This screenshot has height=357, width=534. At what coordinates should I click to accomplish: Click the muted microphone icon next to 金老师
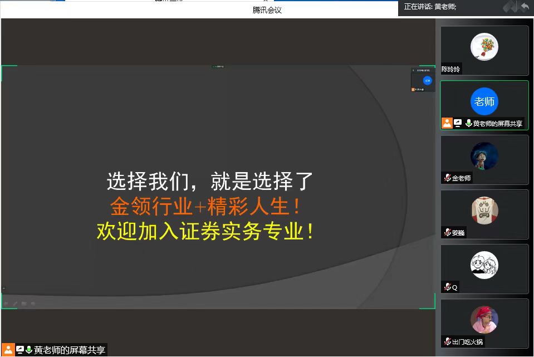(447, 178)
